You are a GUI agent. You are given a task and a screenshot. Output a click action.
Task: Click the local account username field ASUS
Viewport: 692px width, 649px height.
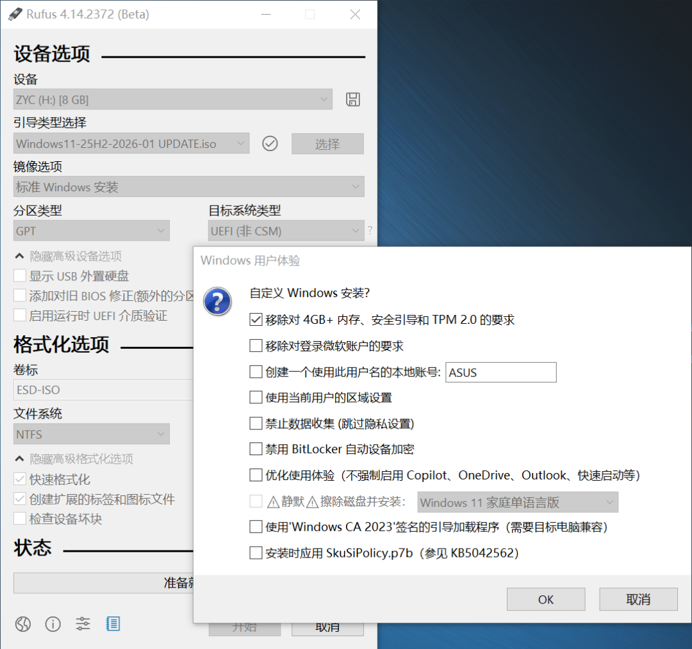coord(501,373)
